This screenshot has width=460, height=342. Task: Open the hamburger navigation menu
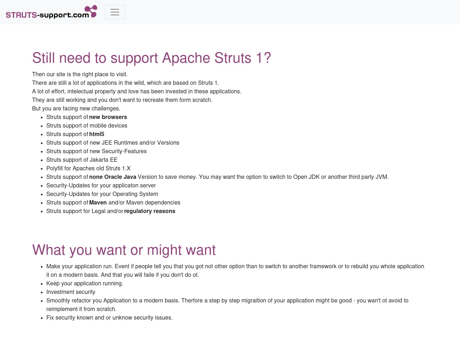(115, 12)
